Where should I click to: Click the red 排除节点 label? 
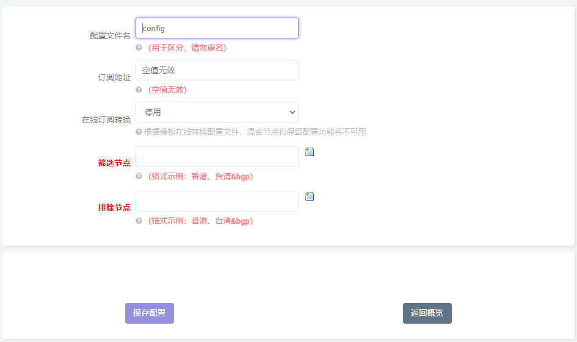coord(114,207)
